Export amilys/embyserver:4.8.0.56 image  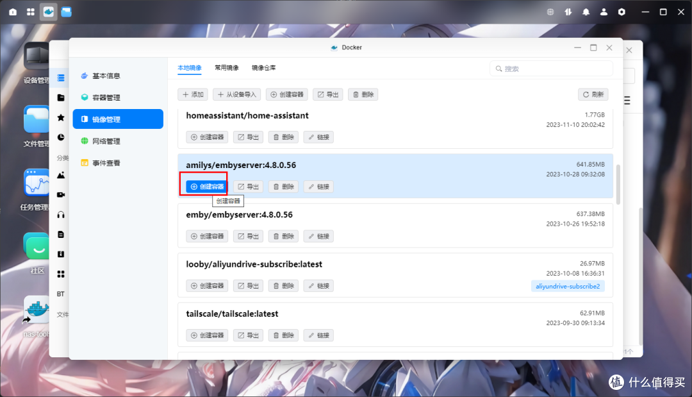coord(248,187)
